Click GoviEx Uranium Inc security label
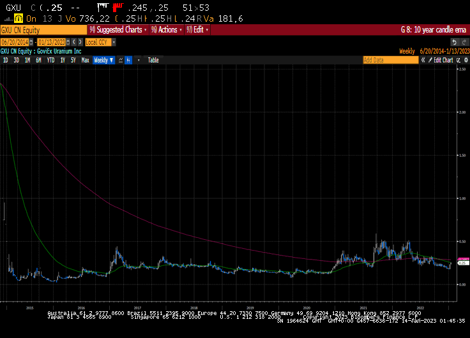 (x=59, y=51)
